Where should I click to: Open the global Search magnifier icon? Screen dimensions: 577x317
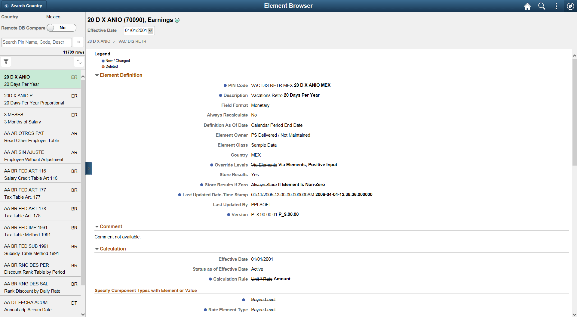click(542, 6)
